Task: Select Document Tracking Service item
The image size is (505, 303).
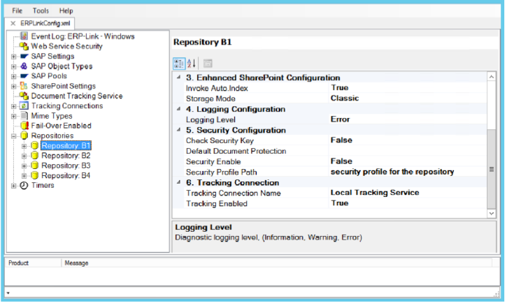Action: tap(76, 96)
